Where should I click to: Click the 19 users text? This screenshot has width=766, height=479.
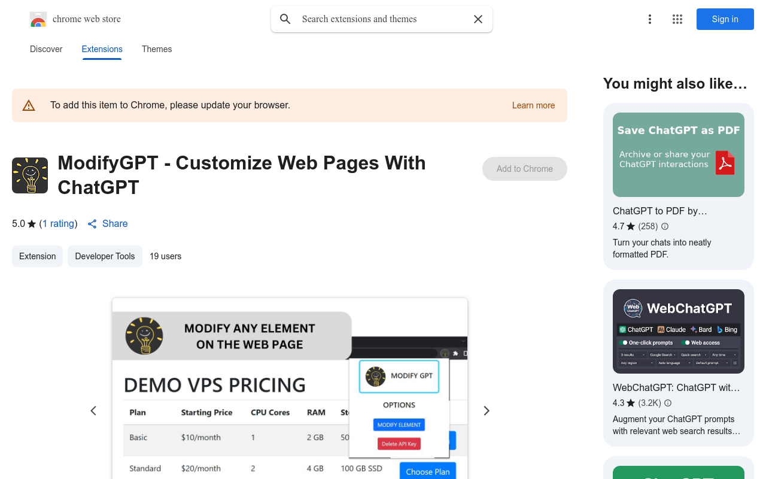(x=166, y=256)
